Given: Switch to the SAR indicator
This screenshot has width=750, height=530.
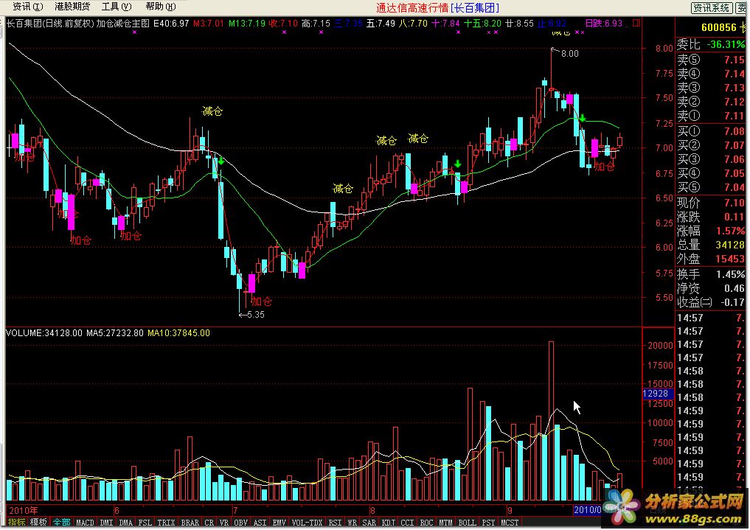Looking at the screenshot, I should tap(369, 523).
